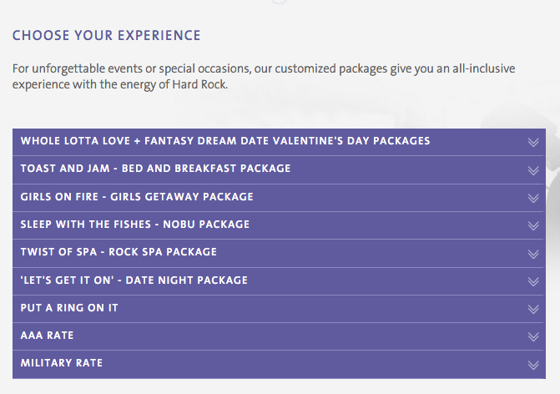
Task: Show AAA Rate details
Action: (x=279, y=336)
